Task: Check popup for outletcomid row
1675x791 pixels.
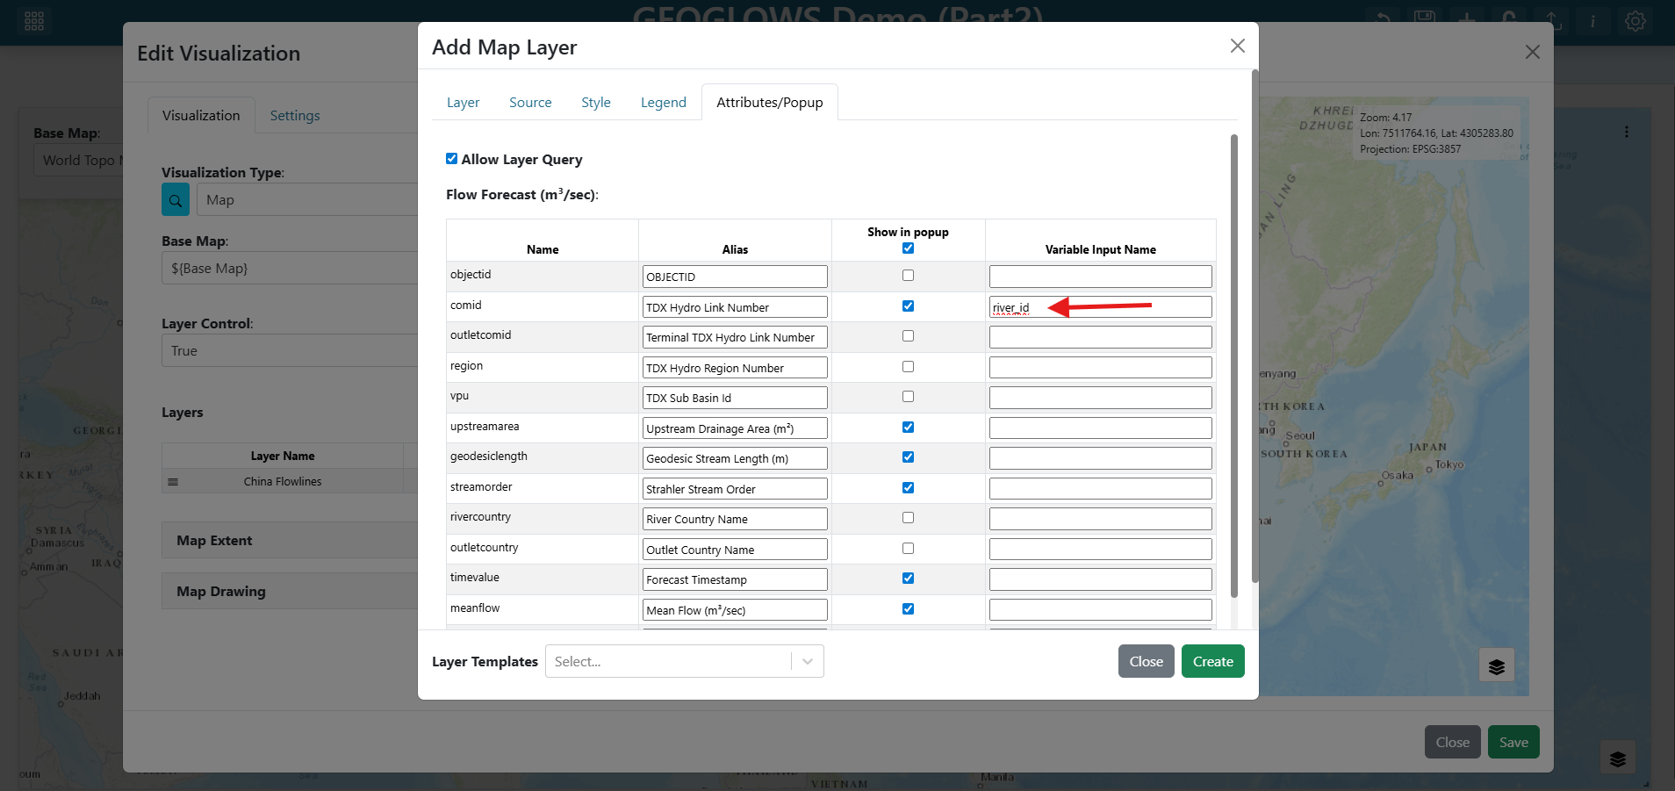Action: [x=908, y=336]
